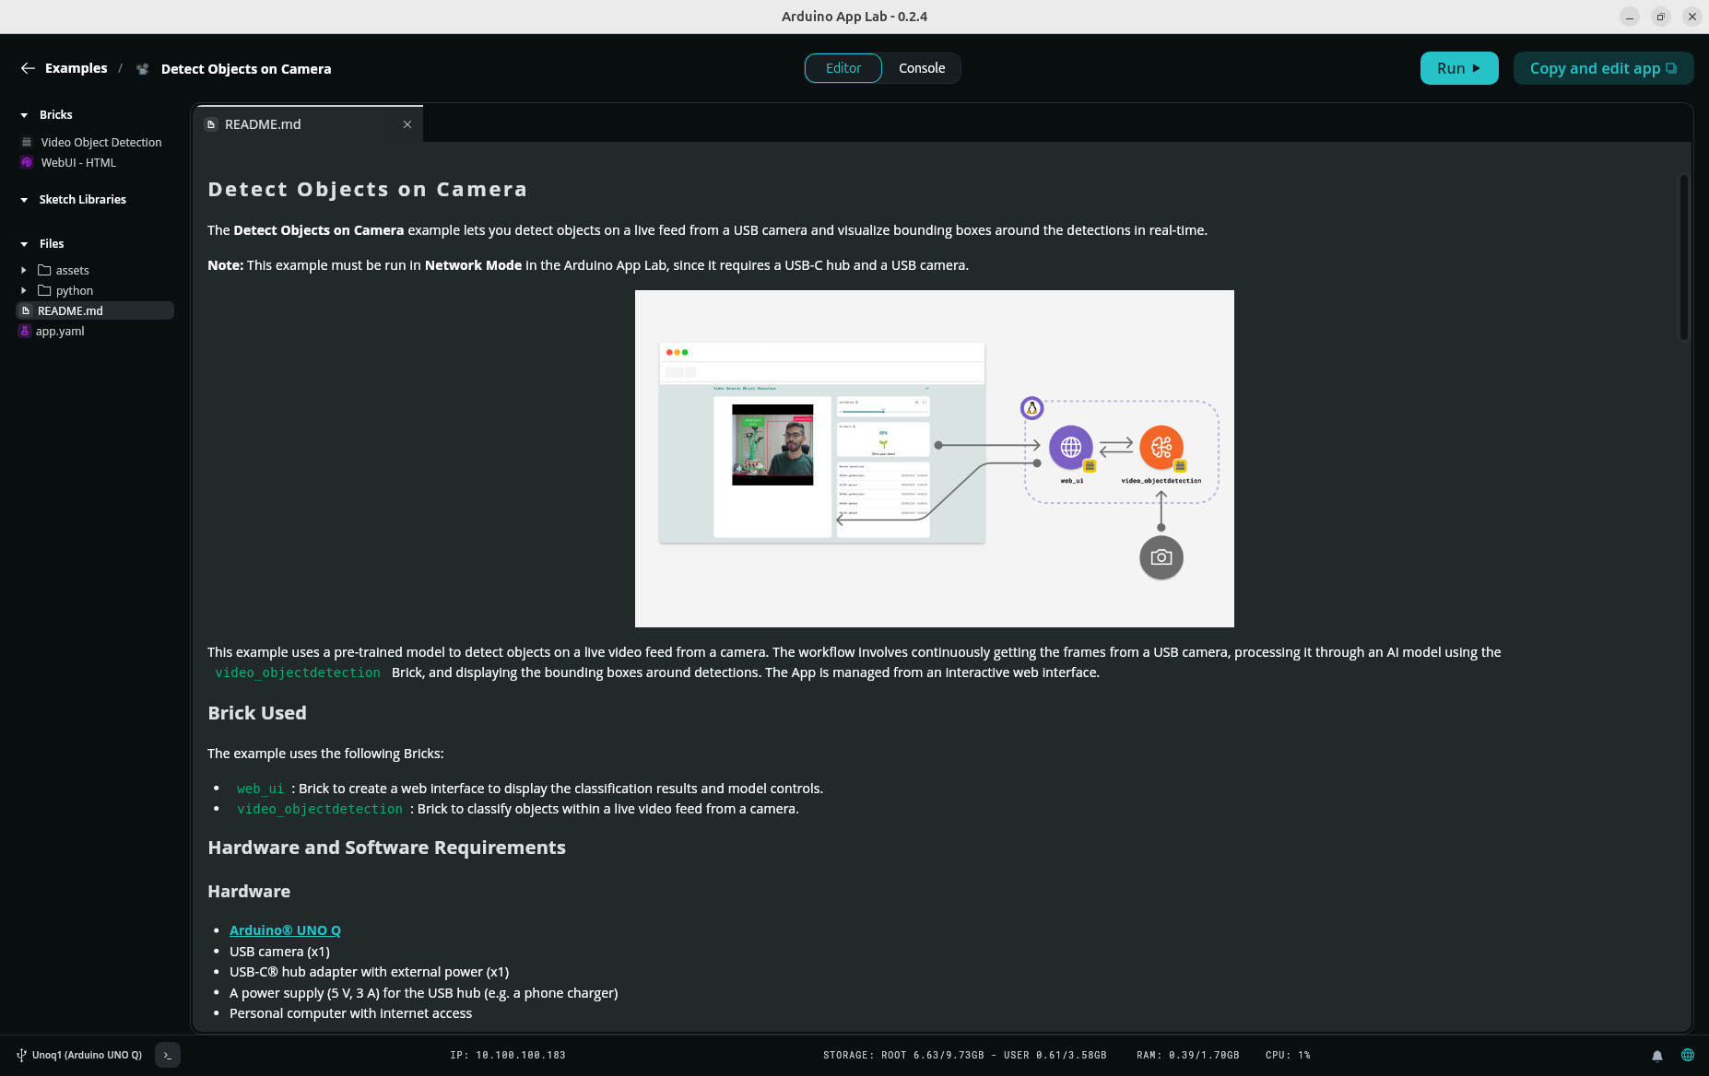
Task: Click the back arrow next to Examples
Action: pos(28,68)
